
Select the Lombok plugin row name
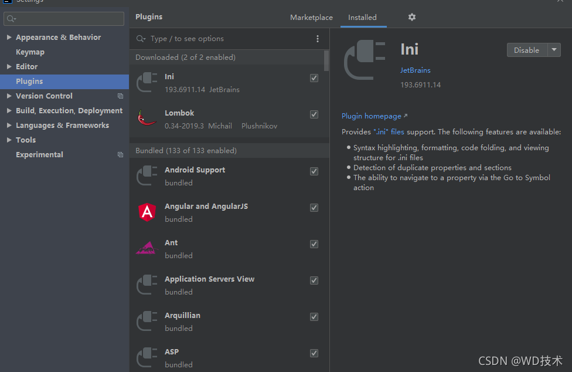(179, 113)
